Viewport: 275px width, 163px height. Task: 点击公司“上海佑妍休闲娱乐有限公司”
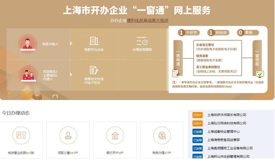[227, 115]
